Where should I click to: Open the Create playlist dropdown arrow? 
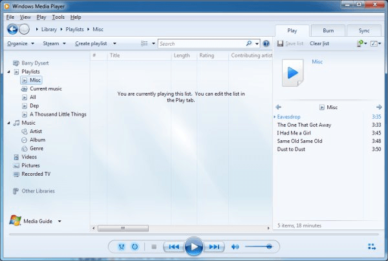tap(114, 43)
